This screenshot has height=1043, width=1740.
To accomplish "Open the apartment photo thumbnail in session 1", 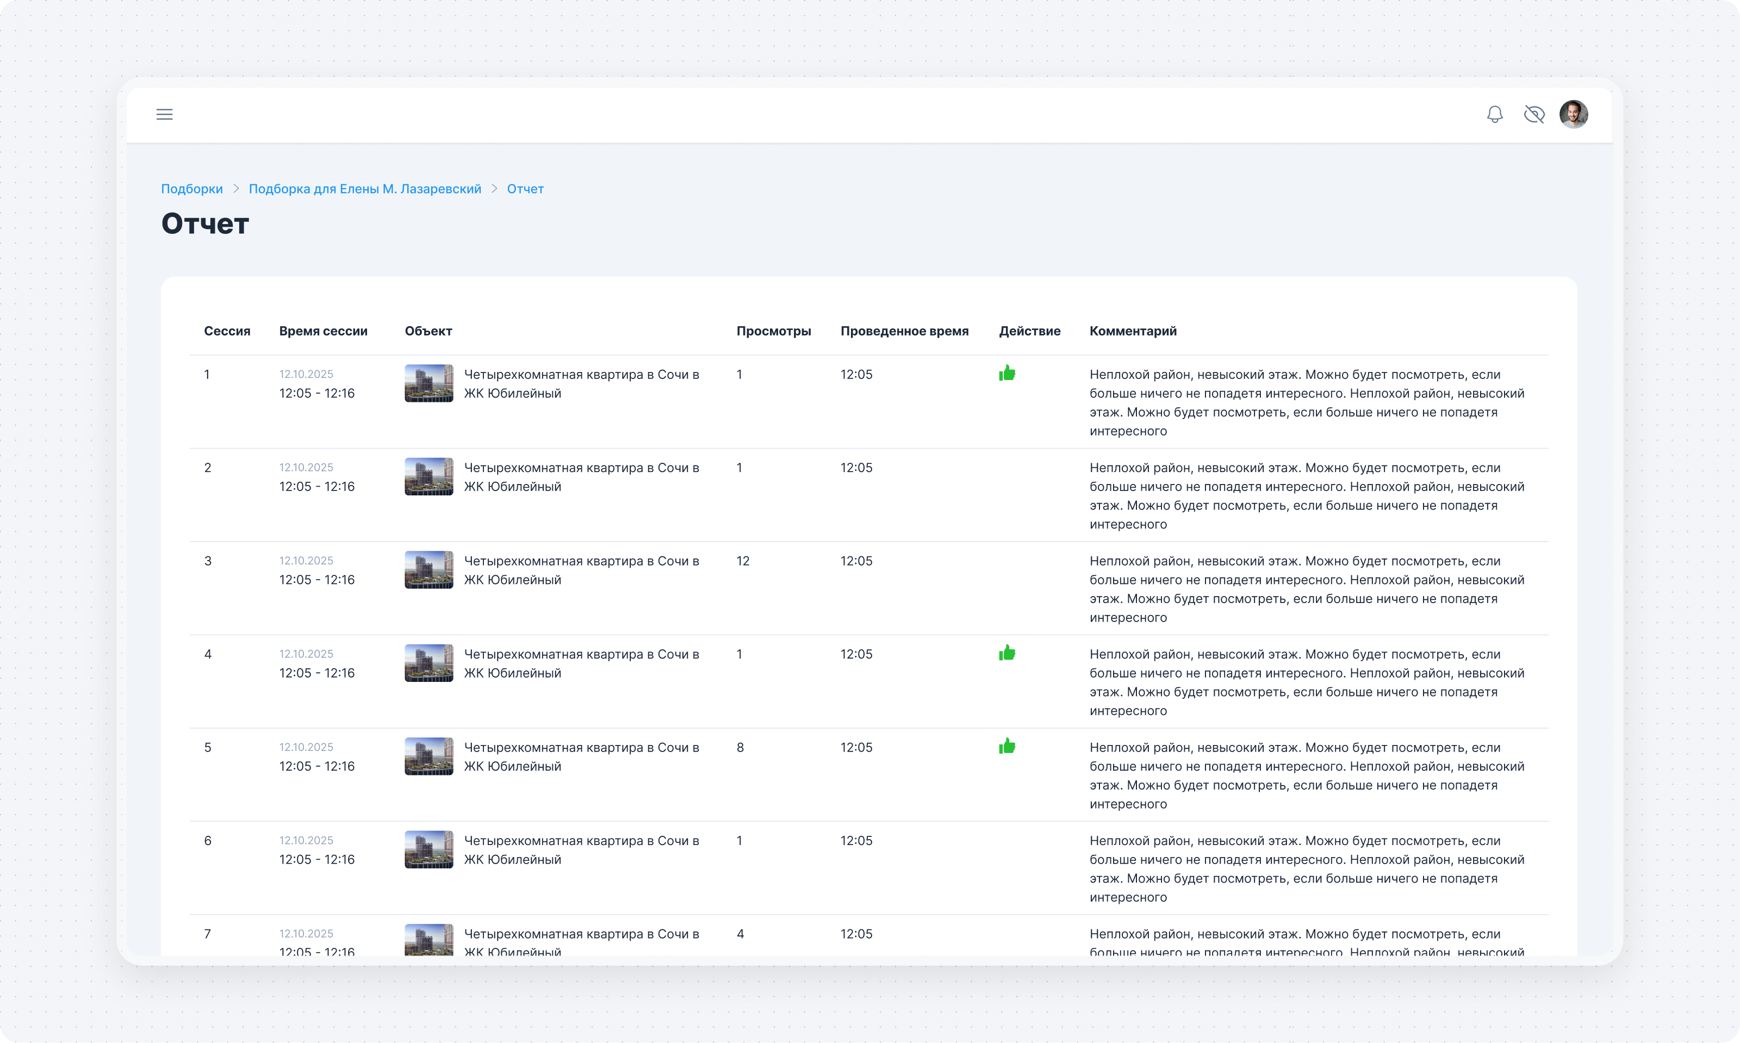I will point(428,383).
